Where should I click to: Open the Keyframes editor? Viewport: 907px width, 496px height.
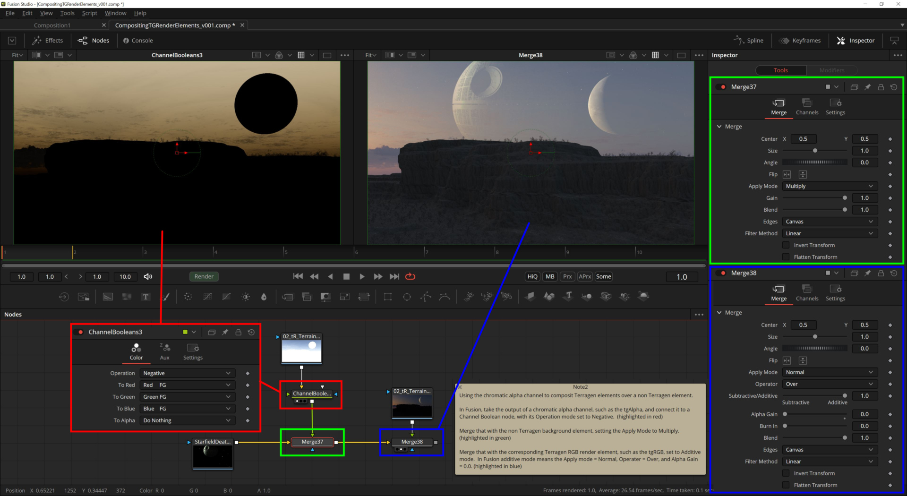point(800,41)
